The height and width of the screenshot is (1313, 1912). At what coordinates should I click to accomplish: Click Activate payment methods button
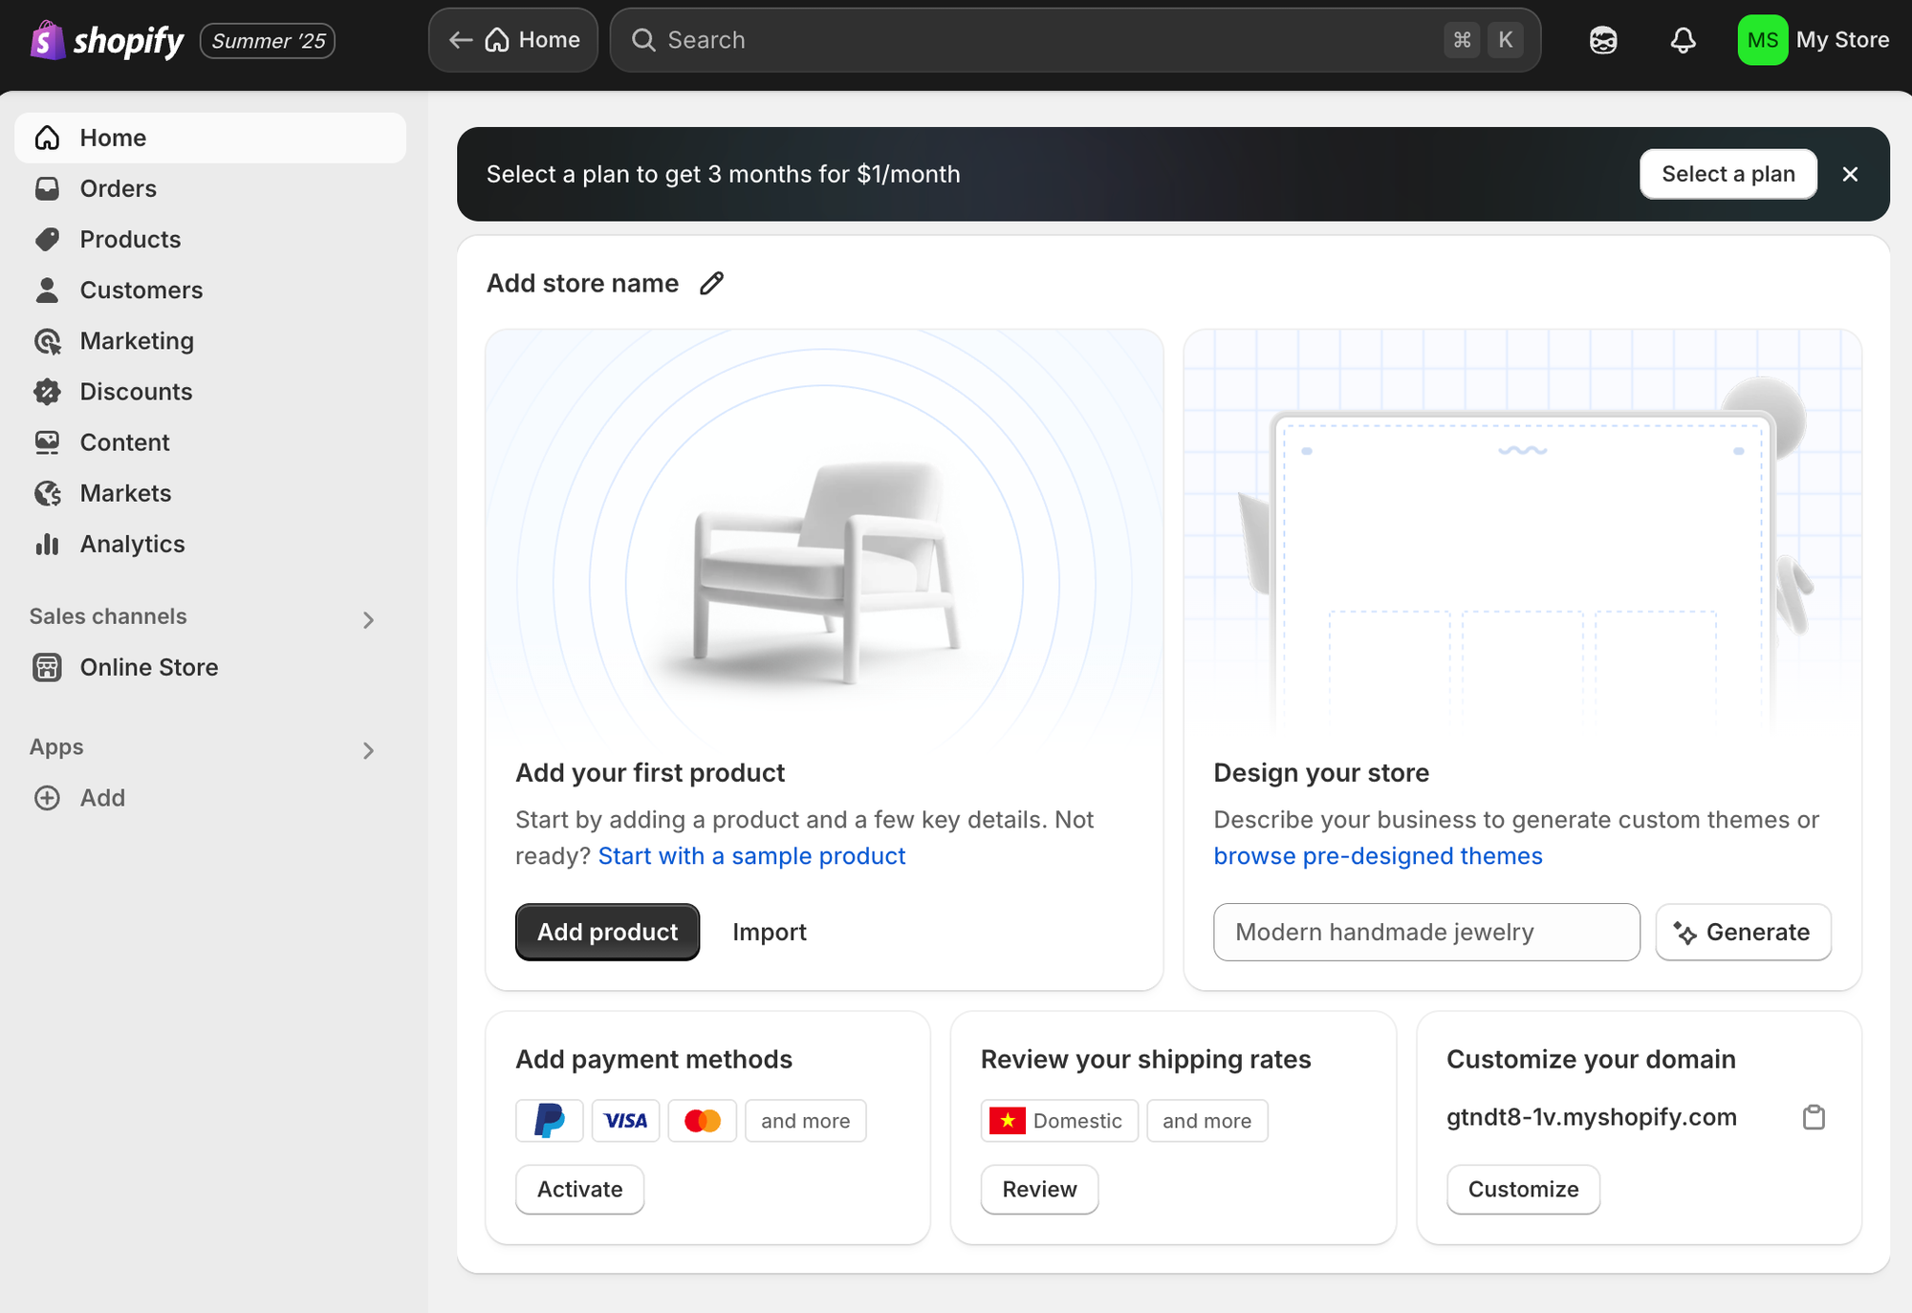pos(579,1189)
